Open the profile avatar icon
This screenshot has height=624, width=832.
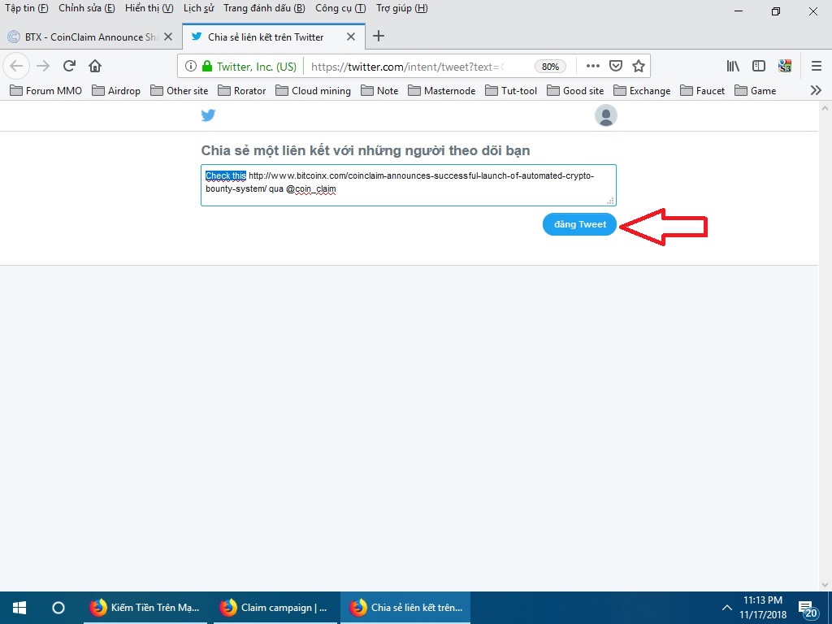point(605,115)
